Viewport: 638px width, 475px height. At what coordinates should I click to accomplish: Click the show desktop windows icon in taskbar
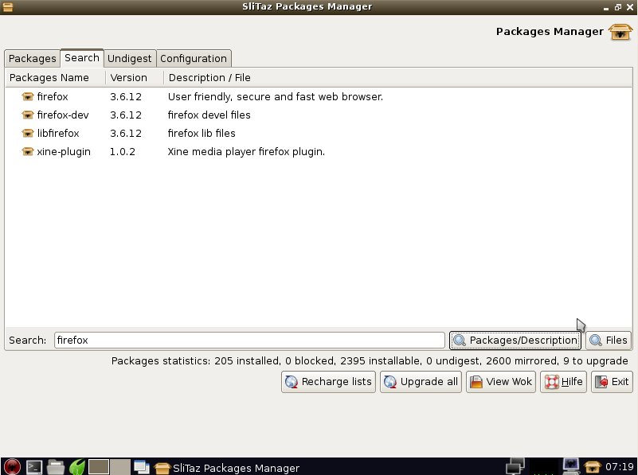[141, 467]
